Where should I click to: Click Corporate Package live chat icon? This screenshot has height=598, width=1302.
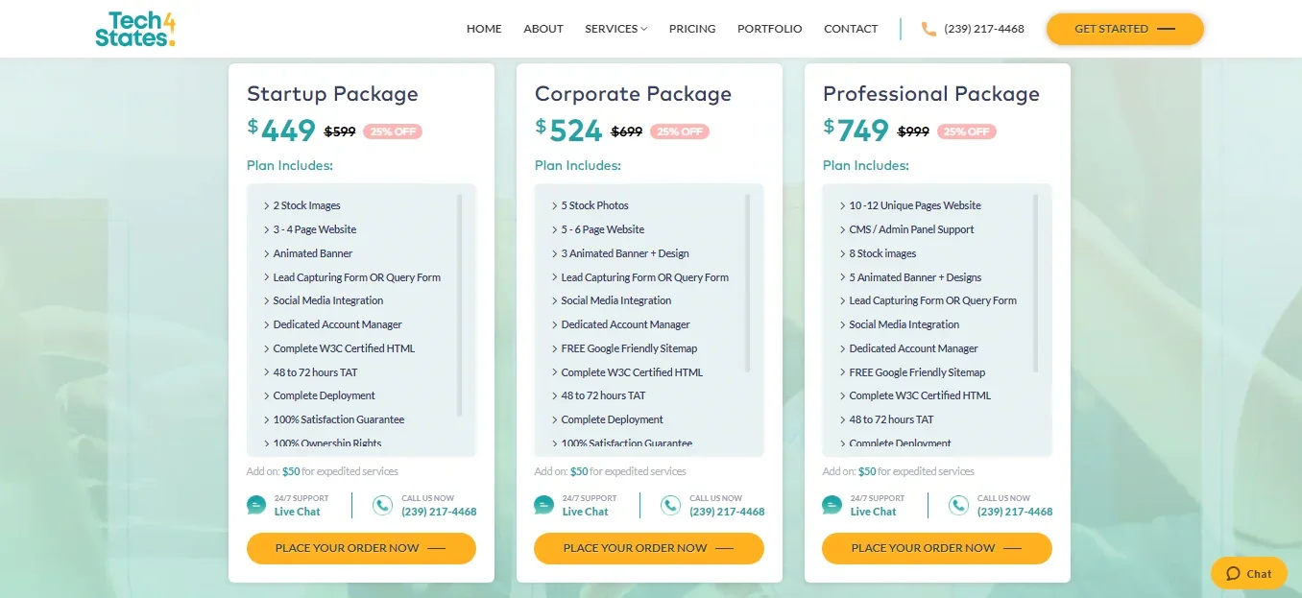[544, 505]
